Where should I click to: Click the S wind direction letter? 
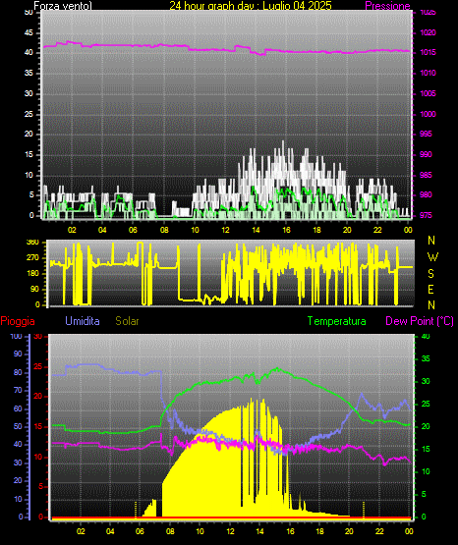point(430,274)
